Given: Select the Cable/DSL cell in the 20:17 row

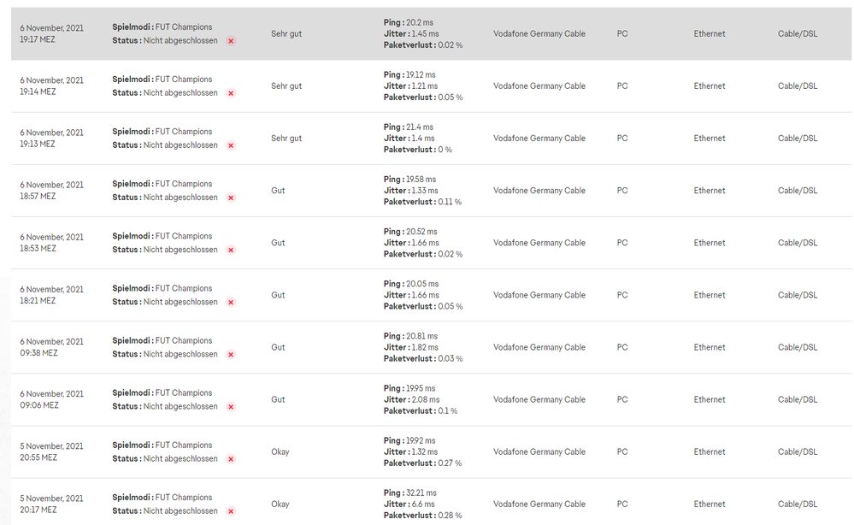Looking at the screenshot, I should pos(798,504).
